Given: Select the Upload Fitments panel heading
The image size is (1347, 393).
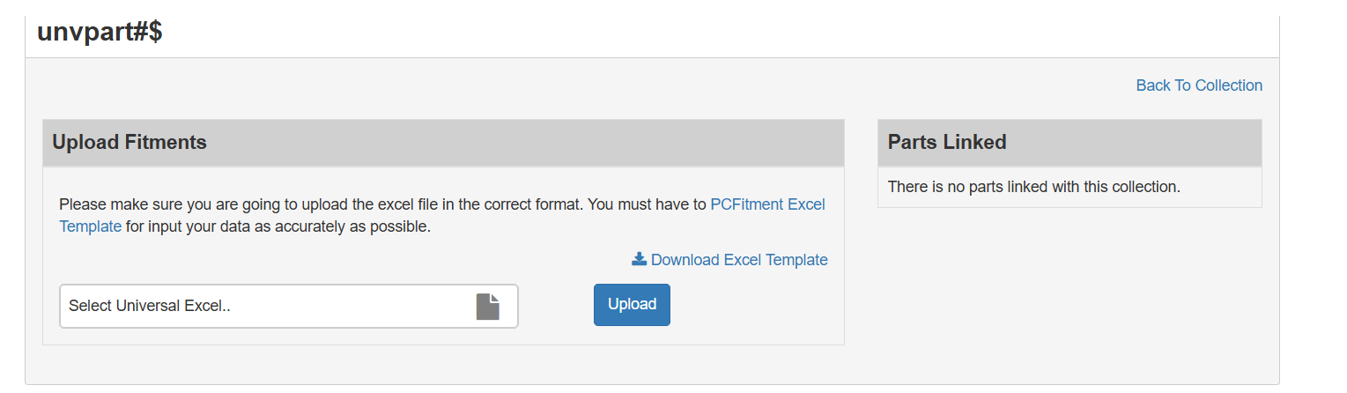Looking at the screenshot, I should pyautogui.click(x=130, y=142).
